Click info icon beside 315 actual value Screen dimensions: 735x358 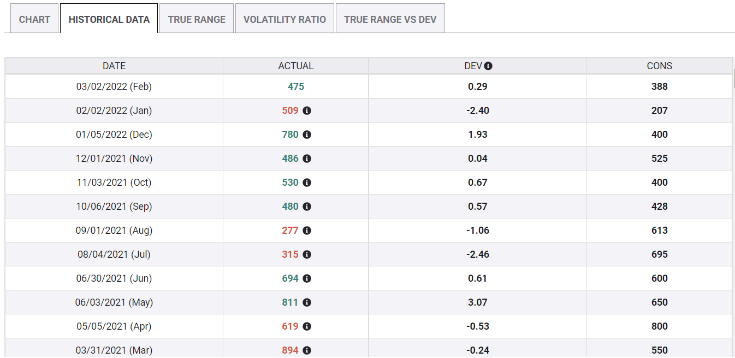tap(307, 254)
